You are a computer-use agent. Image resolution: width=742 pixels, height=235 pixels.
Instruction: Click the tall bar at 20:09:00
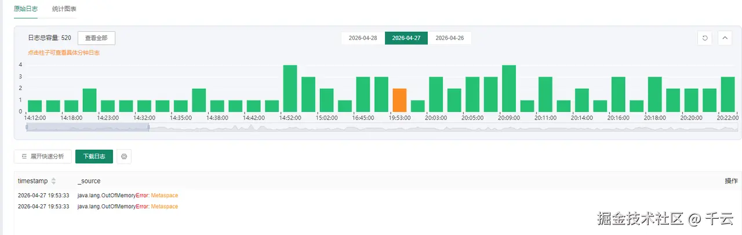(509, 89)
